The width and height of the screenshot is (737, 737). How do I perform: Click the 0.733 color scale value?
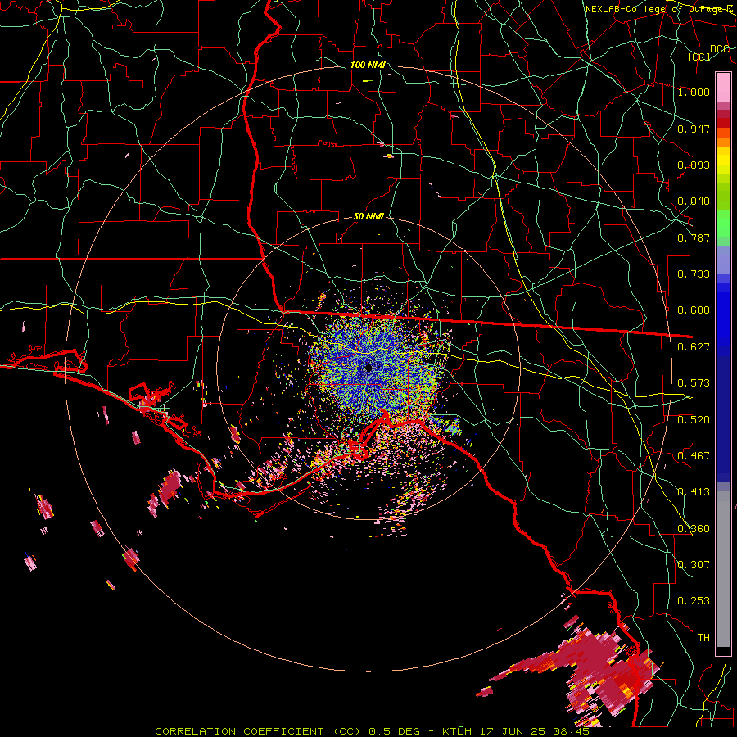coord(694,274)
